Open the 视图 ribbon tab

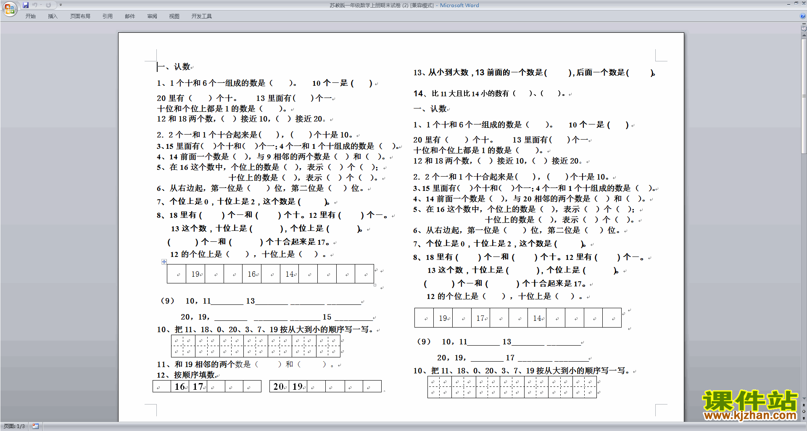[174, 16]
